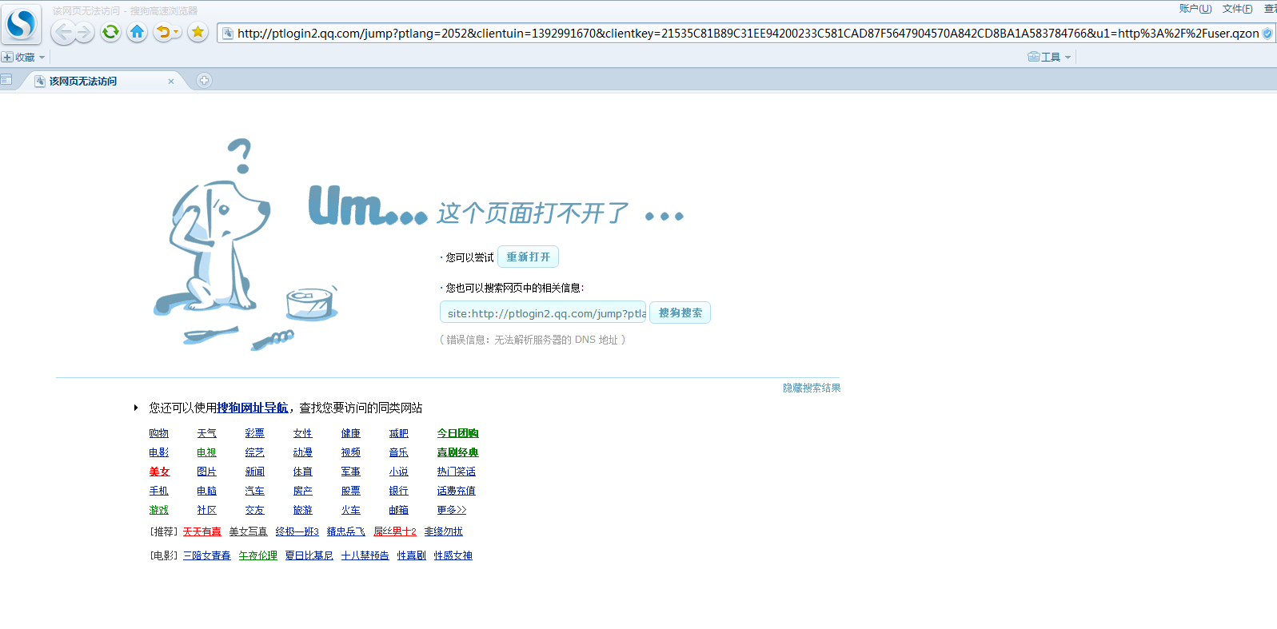The width and height of the screenshot is (1277, 629).
Task: Click the site search input field
Action: pos(543,313)
